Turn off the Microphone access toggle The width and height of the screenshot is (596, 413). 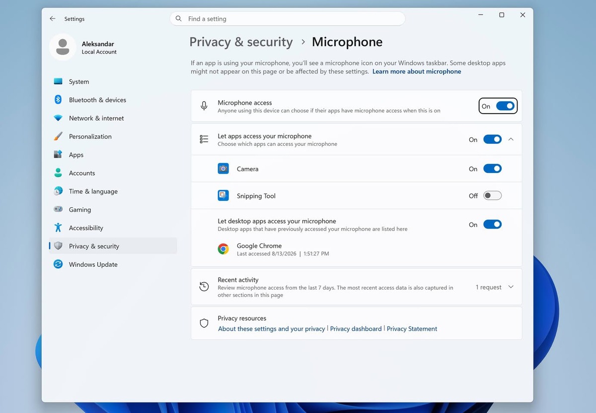pyautogui.click(x=505, y=106)
